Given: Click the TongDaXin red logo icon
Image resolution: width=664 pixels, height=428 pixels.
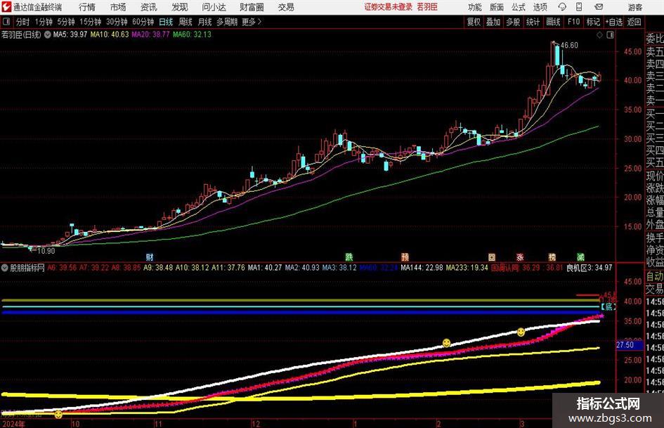Looking at the screenshot, I should click(x=6, y=7).
